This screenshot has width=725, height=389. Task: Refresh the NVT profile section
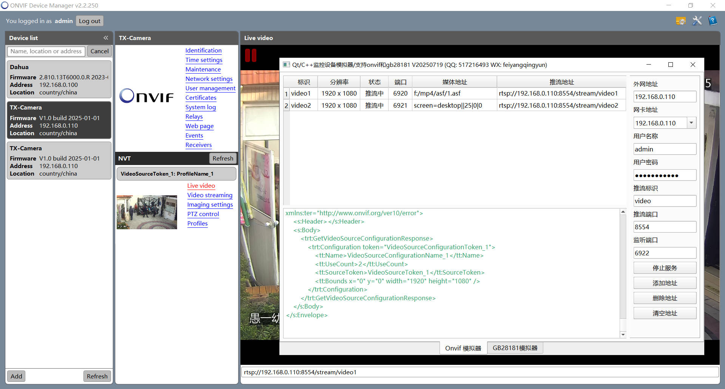point(222,158)
